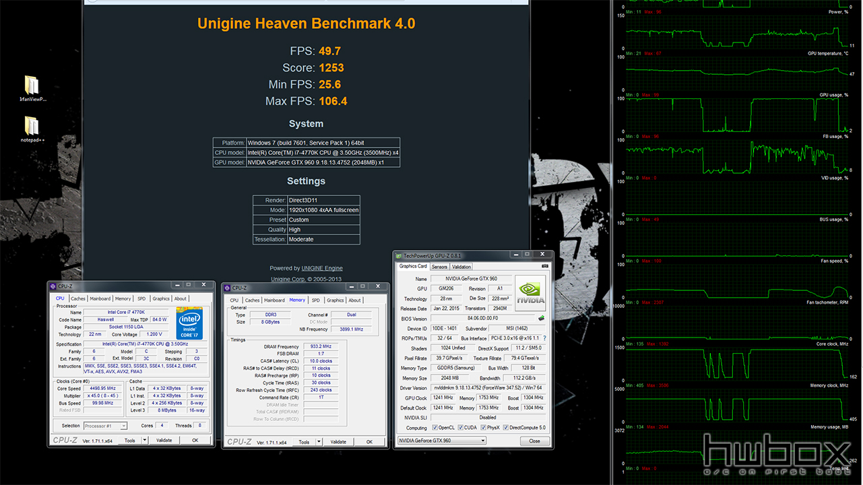
Task: Click Validate in the left CPU-Z window
Action: click(x=164, y=441)
